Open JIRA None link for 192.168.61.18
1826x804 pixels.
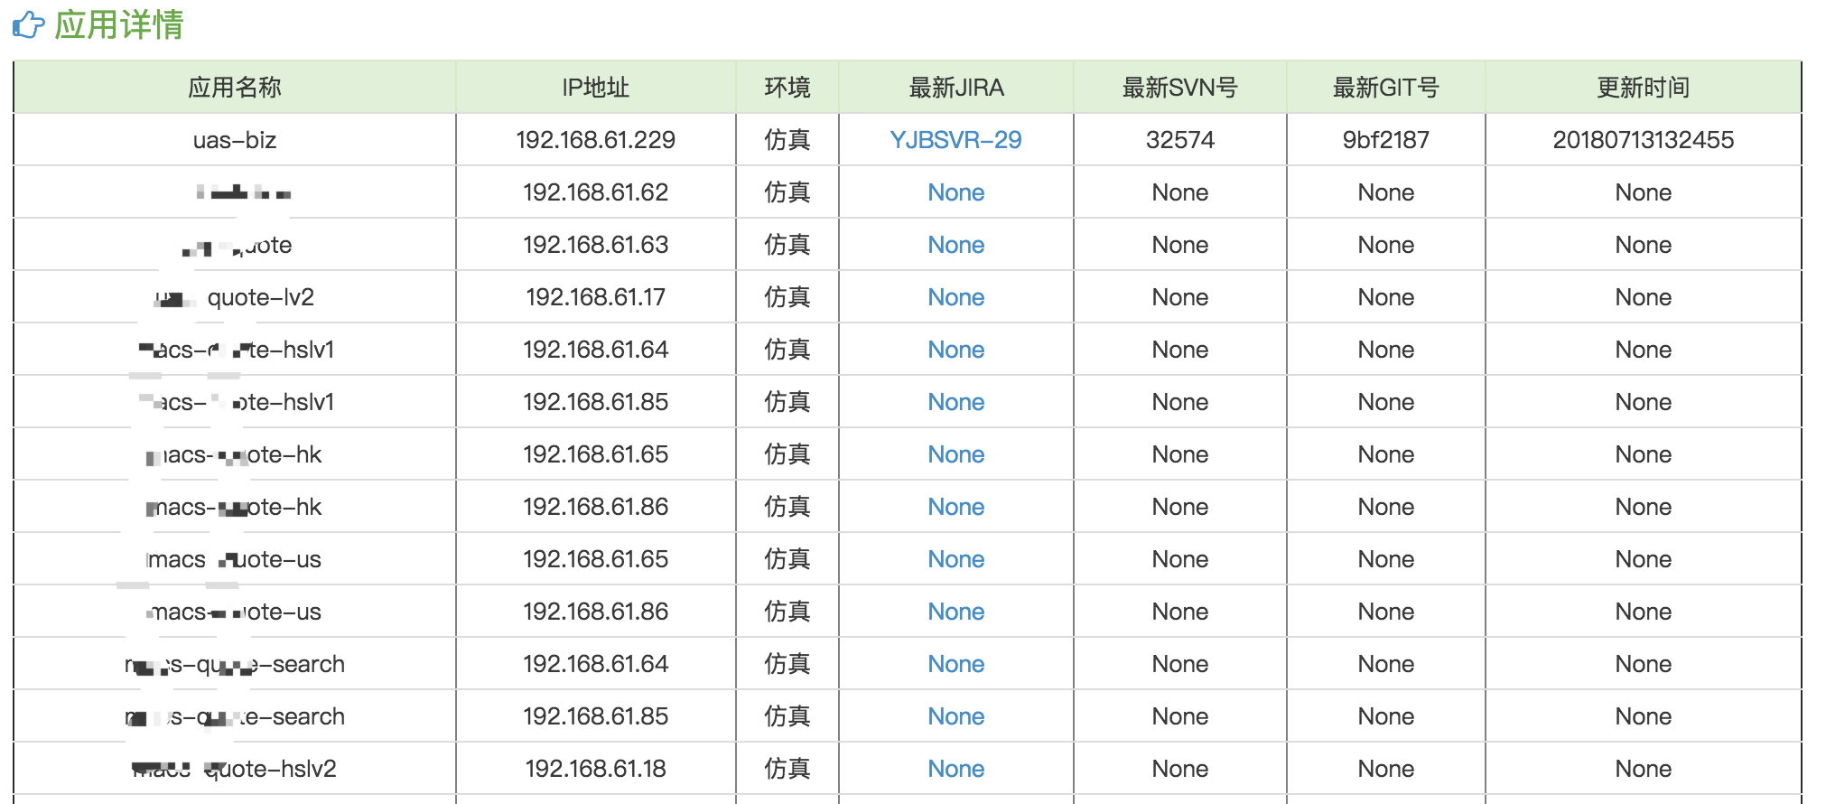(955, 769)
